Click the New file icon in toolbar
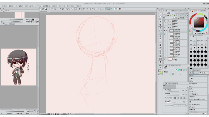Image resolution: width=209 pixels, height=117 pixels. [x=40, y=9]
